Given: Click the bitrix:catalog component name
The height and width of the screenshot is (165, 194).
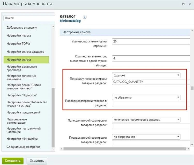Looking at the screenshot, I should (x=70, y=21).
